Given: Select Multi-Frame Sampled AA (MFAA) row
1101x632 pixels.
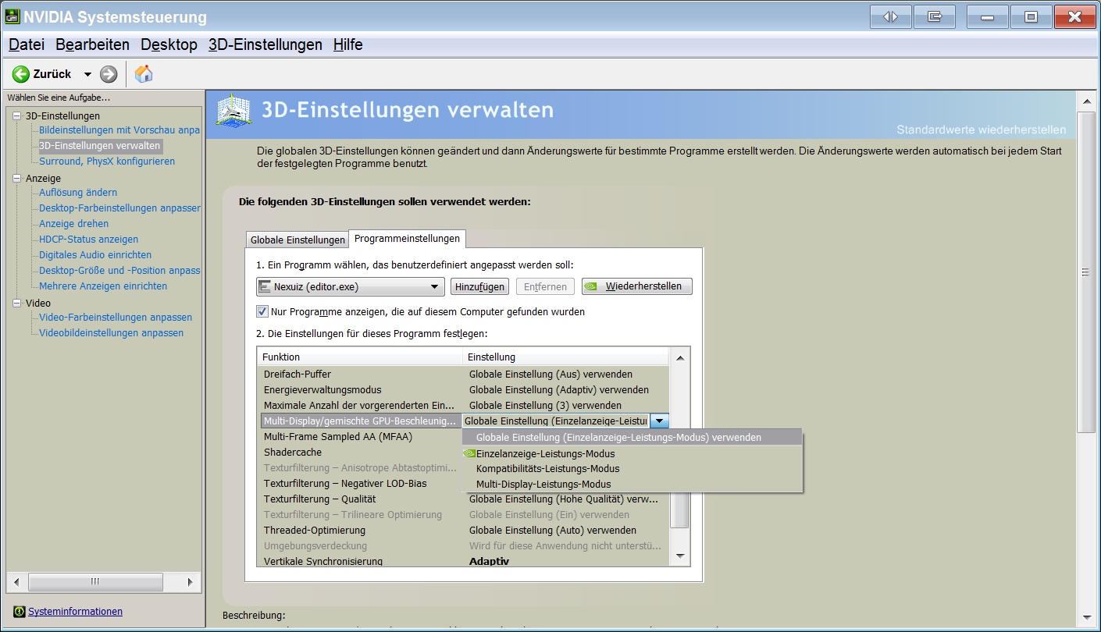Looking at the screenshot, I should pyautogui.click(x=360, y=436).
